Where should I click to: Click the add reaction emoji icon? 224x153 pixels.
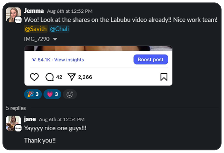click(x=70, y=94)
